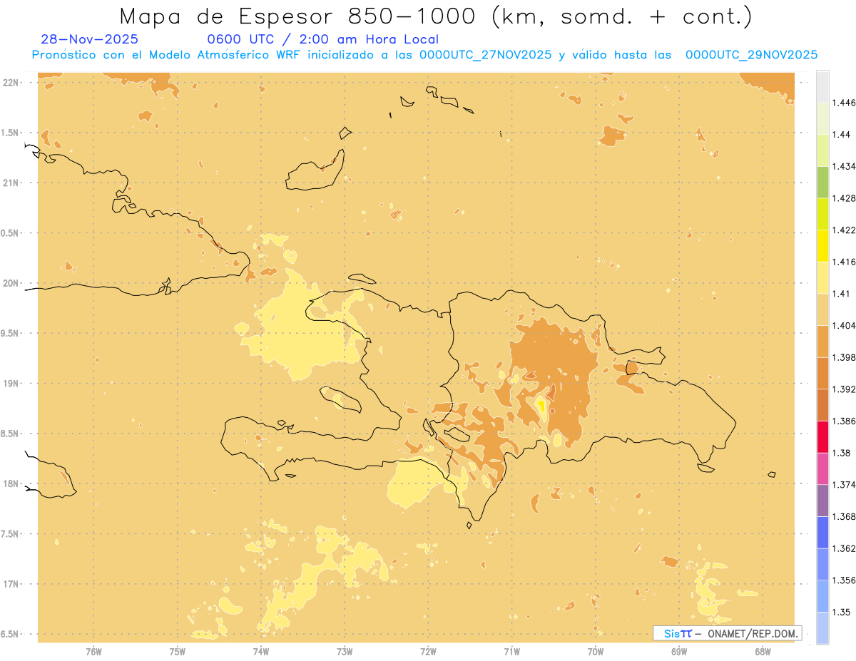This screenshot has width=856, height=661.
Task: Select the "76W" longitude label
Action: (93, 651)
